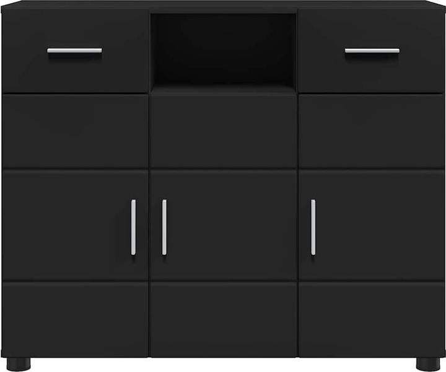
Task: Click the cabinet's right foot
Action: click(428, 365)
